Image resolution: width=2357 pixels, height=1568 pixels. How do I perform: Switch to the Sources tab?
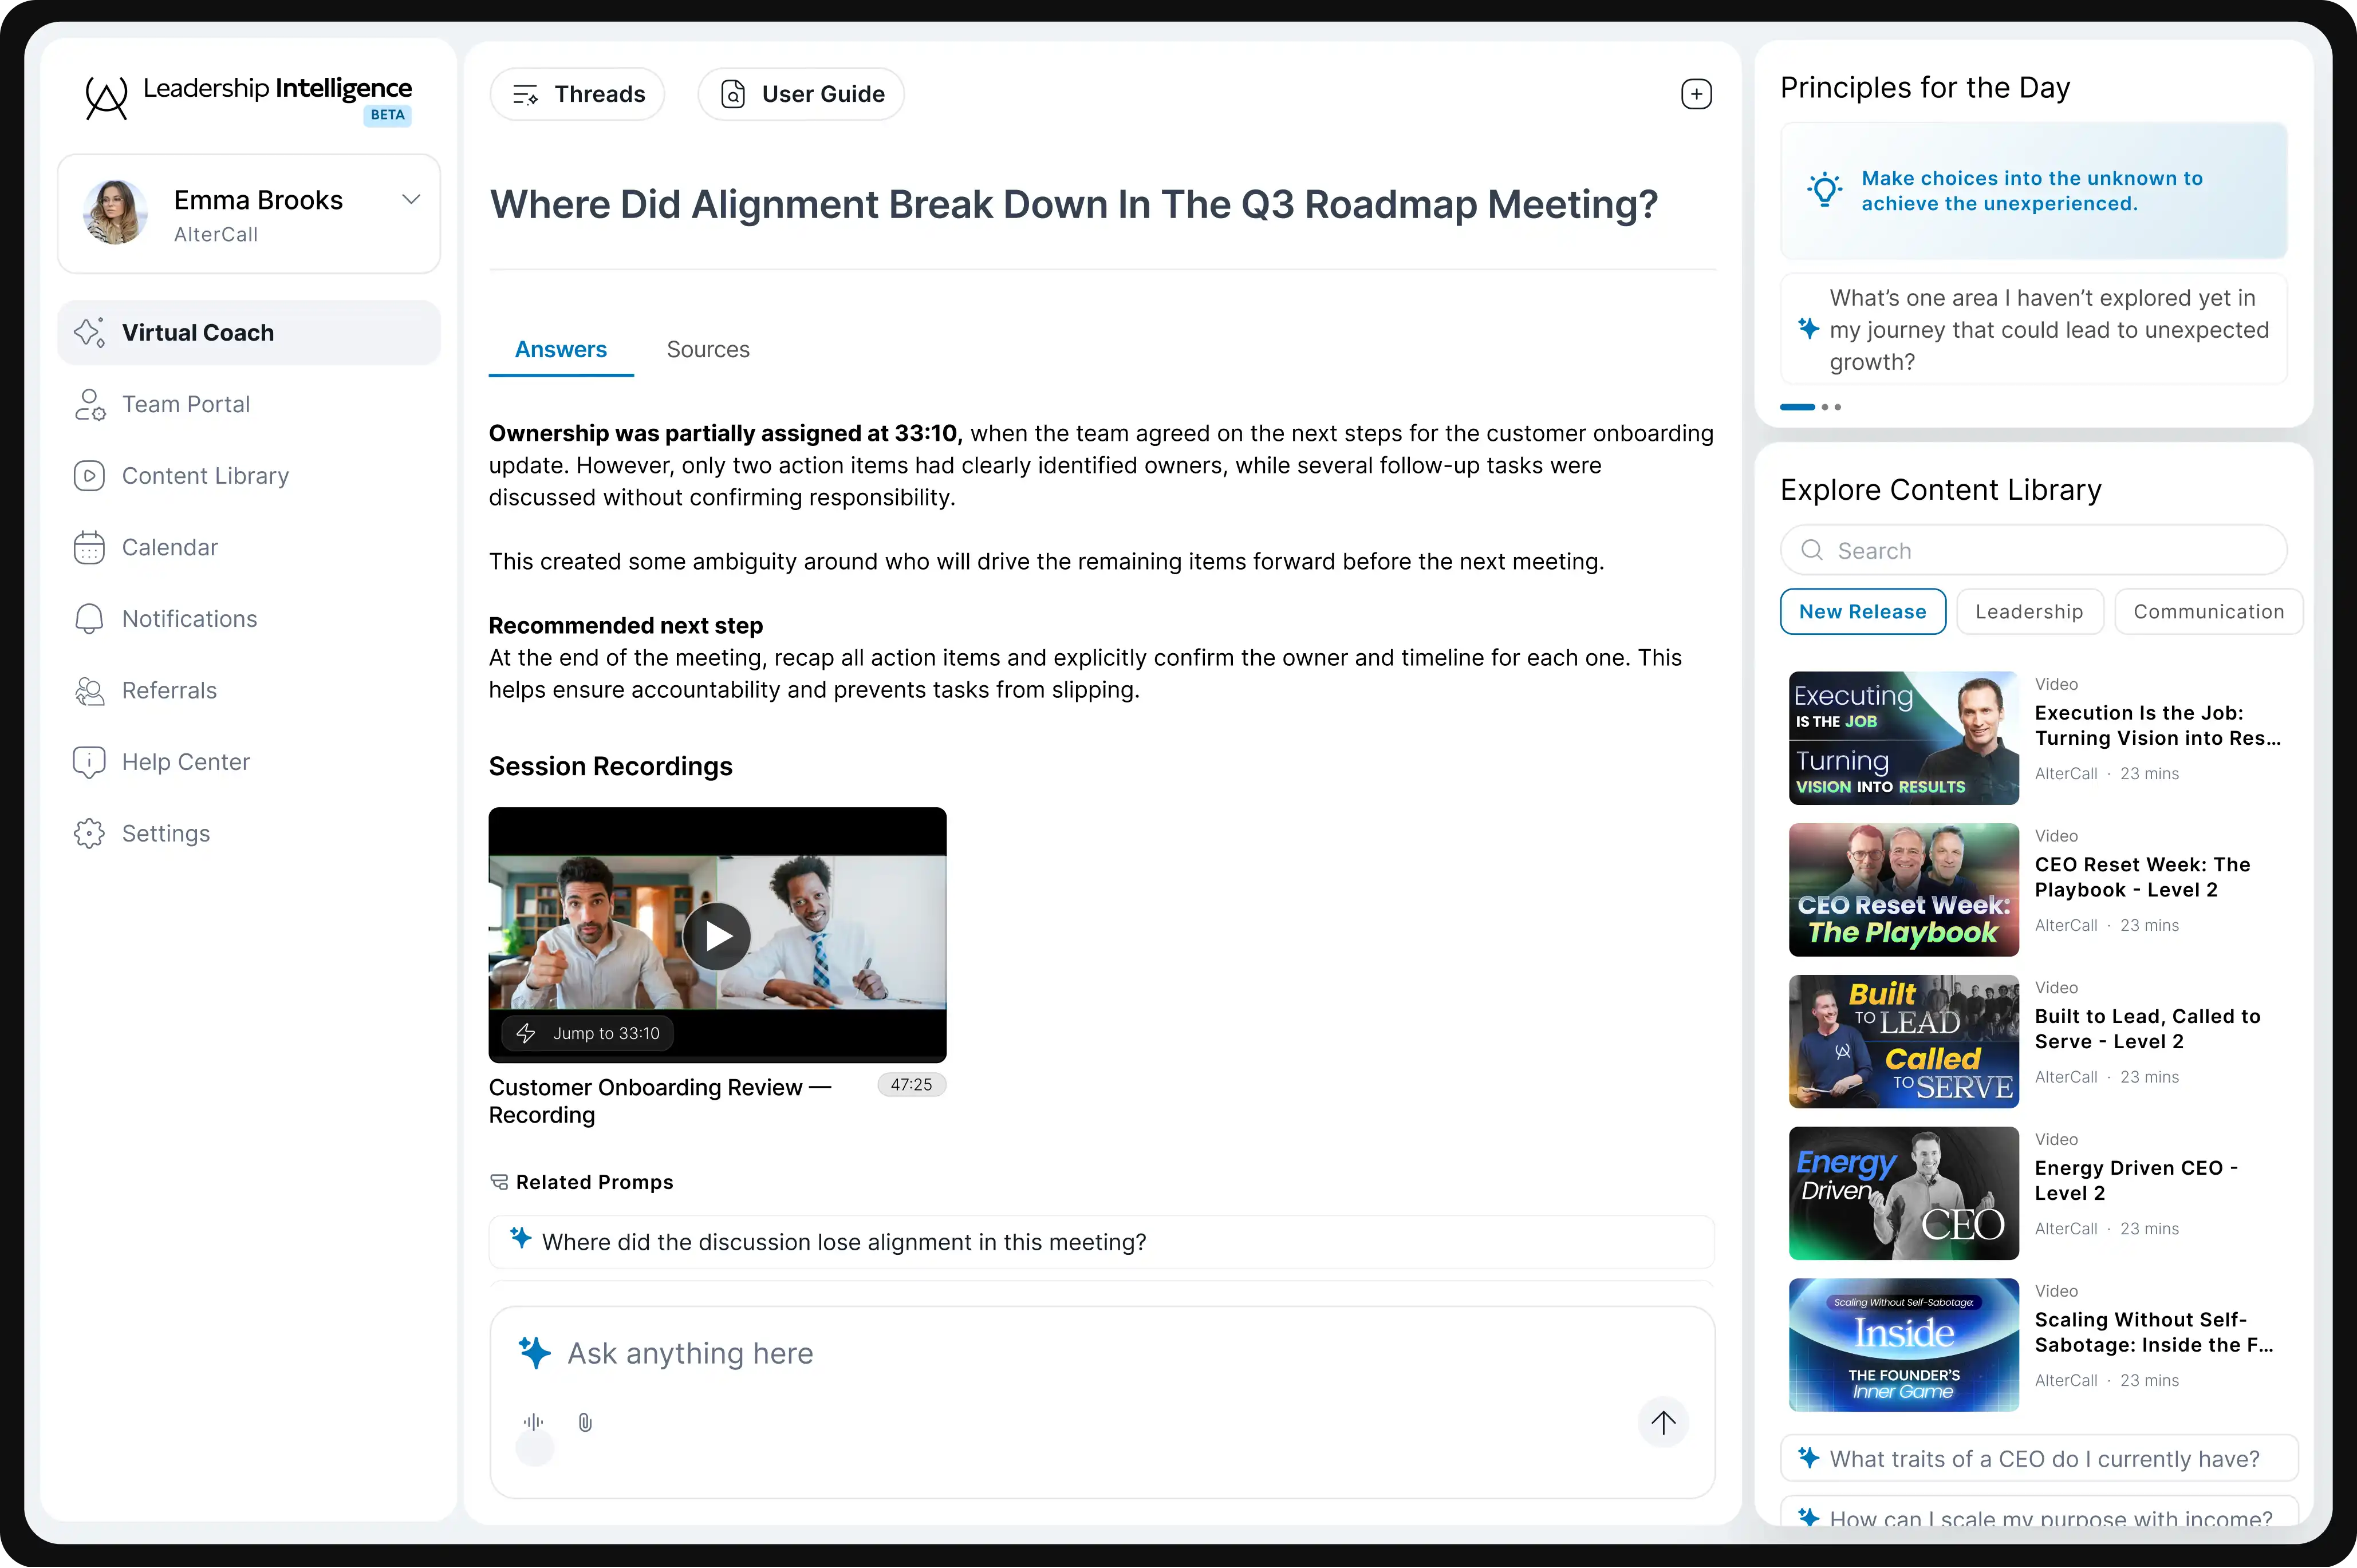point(708,350)
